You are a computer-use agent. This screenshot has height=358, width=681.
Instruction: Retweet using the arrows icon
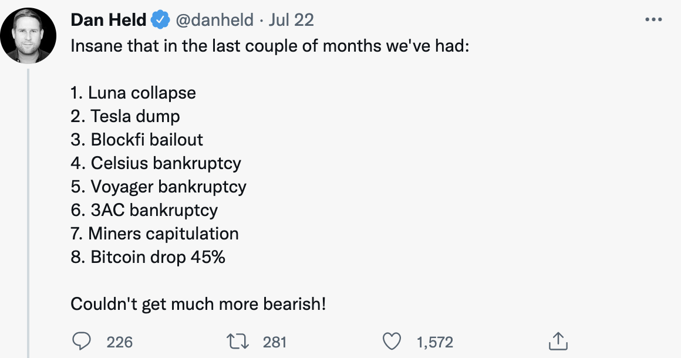pos(238,342)
